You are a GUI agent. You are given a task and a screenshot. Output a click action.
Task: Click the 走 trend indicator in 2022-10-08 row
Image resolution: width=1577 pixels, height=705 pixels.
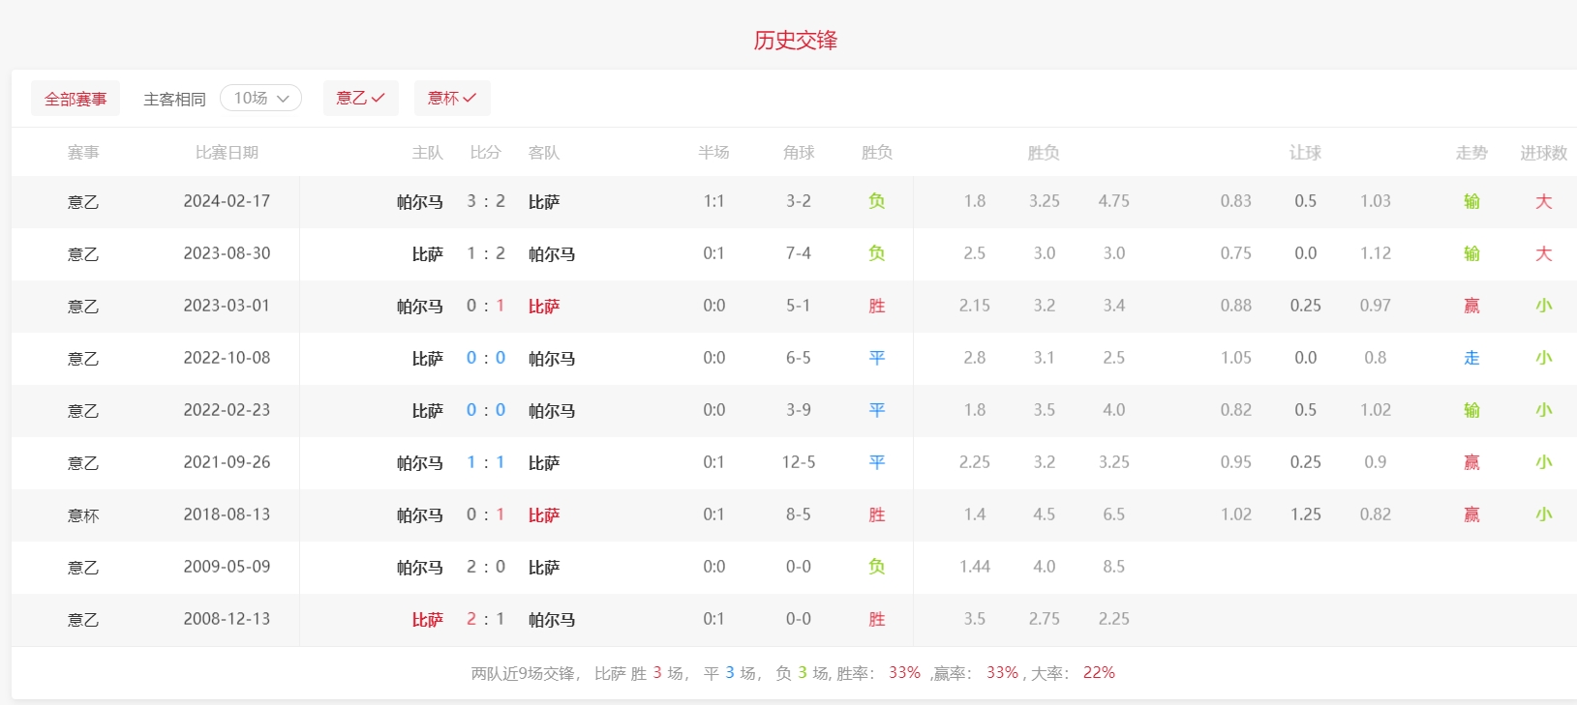[1471, 358]
